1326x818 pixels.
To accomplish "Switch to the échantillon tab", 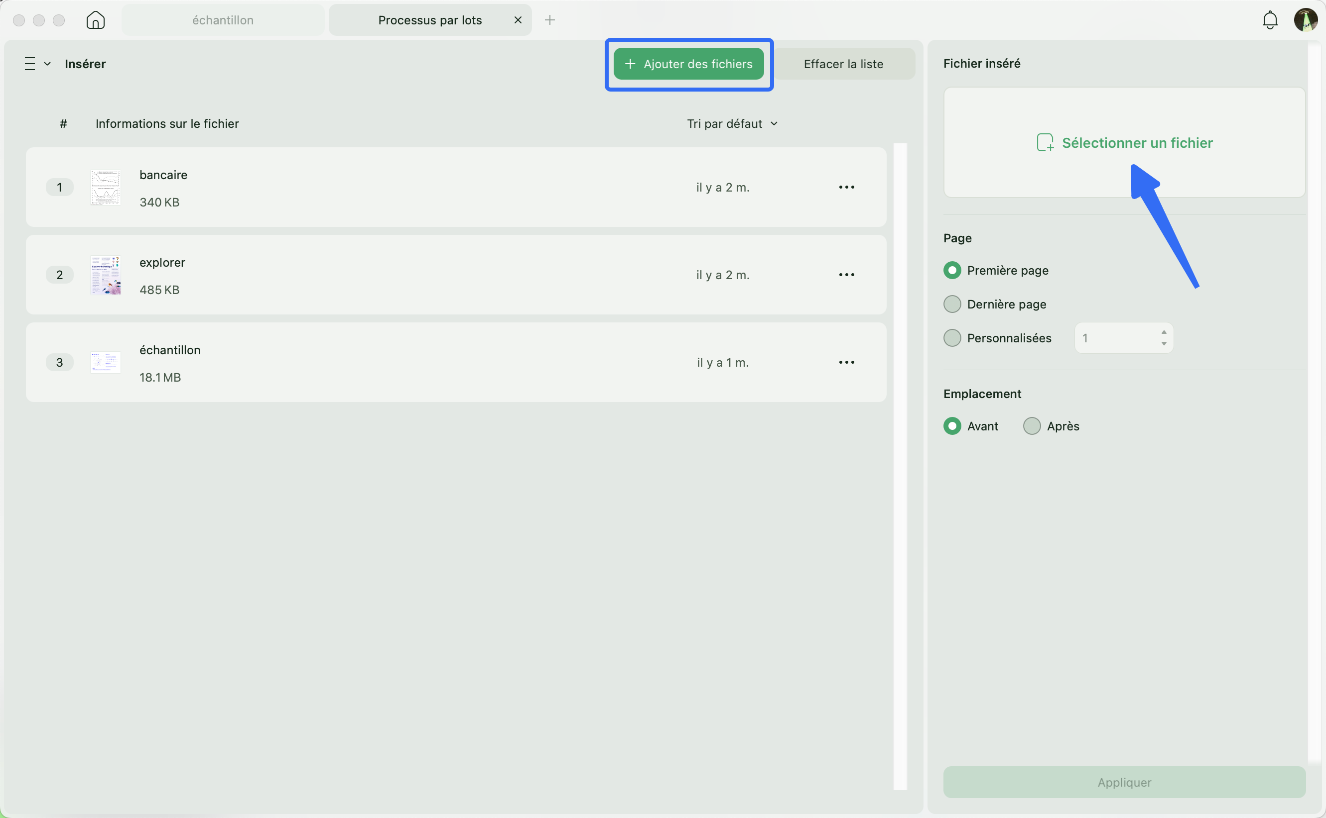I will click(223, 20).
